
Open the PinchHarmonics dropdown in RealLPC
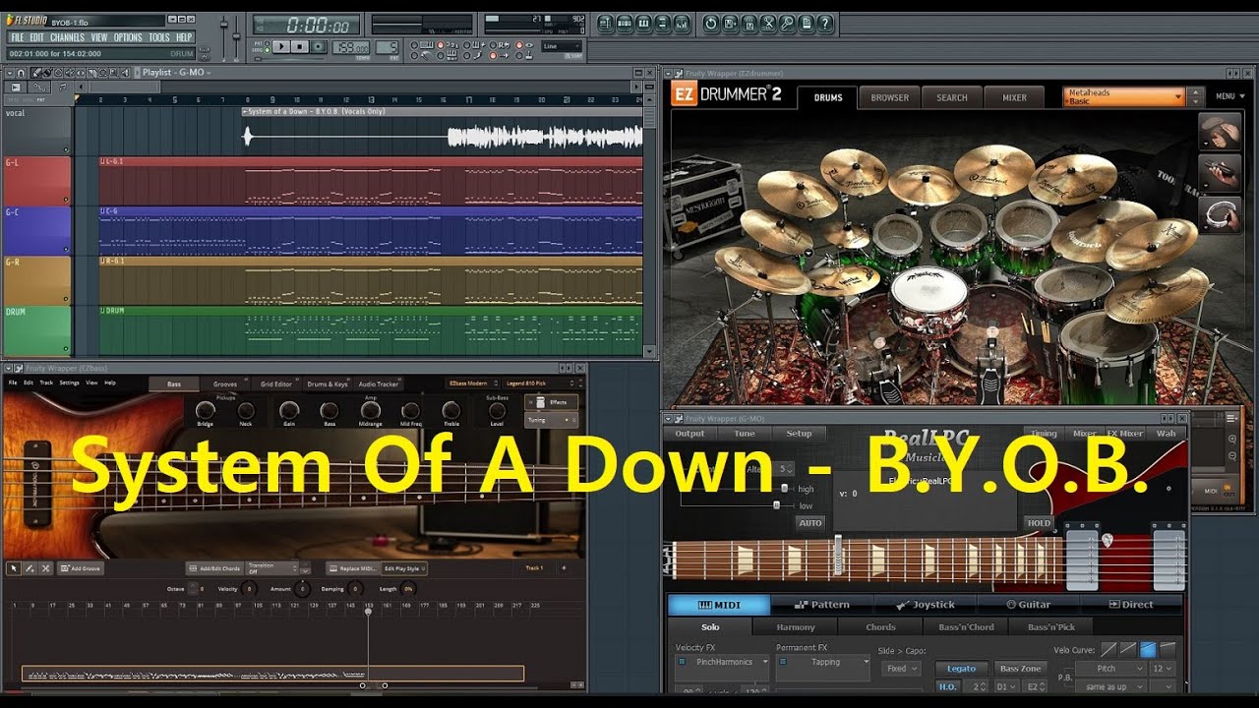[722, 662]
